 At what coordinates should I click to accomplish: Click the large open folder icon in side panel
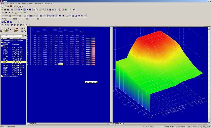click(6, 30)
